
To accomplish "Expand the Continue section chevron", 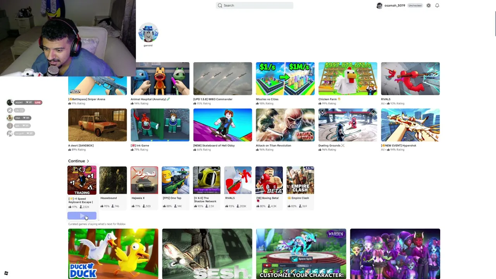I will coord(88,161).
